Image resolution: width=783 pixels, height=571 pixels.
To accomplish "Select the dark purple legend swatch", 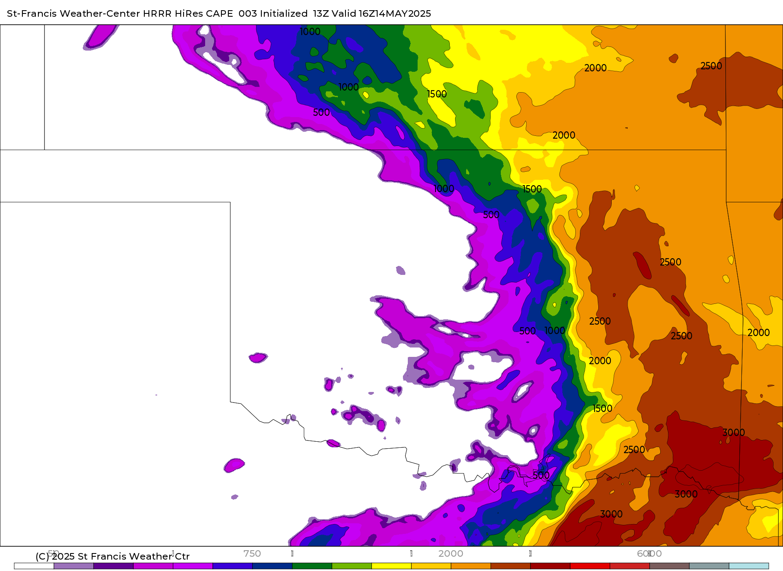I will coord(113,566).
